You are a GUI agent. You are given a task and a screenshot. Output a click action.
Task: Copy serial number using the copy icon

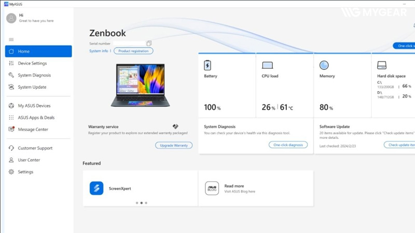tap(149, 43)
